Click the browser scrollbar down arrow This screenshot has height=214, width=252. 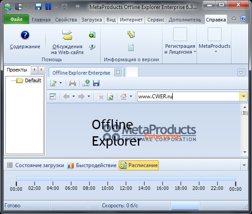click(245, 152)
